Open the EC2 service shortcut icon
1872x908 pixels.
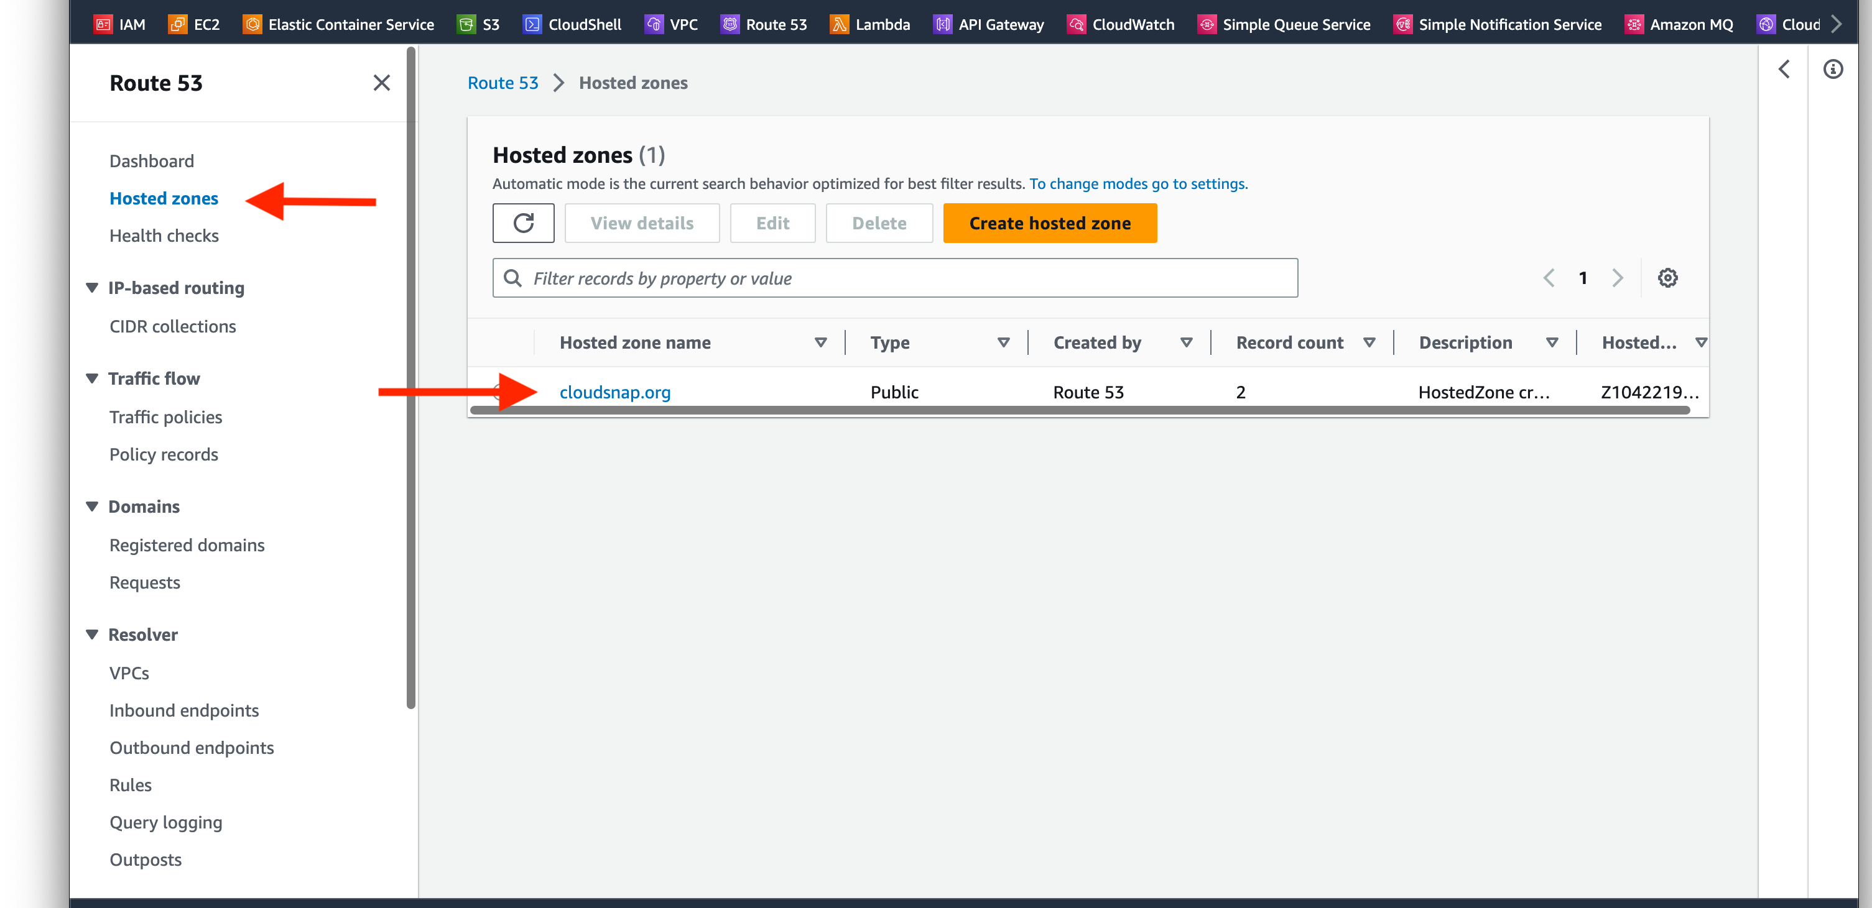[x=177, y=24]
